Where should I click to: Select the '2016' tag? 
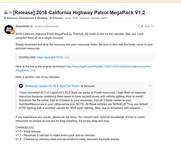pos(75,18)
